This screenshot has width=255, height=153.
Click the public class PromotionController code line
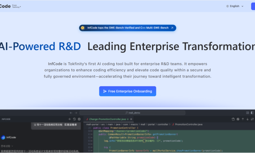coord(116,128)
